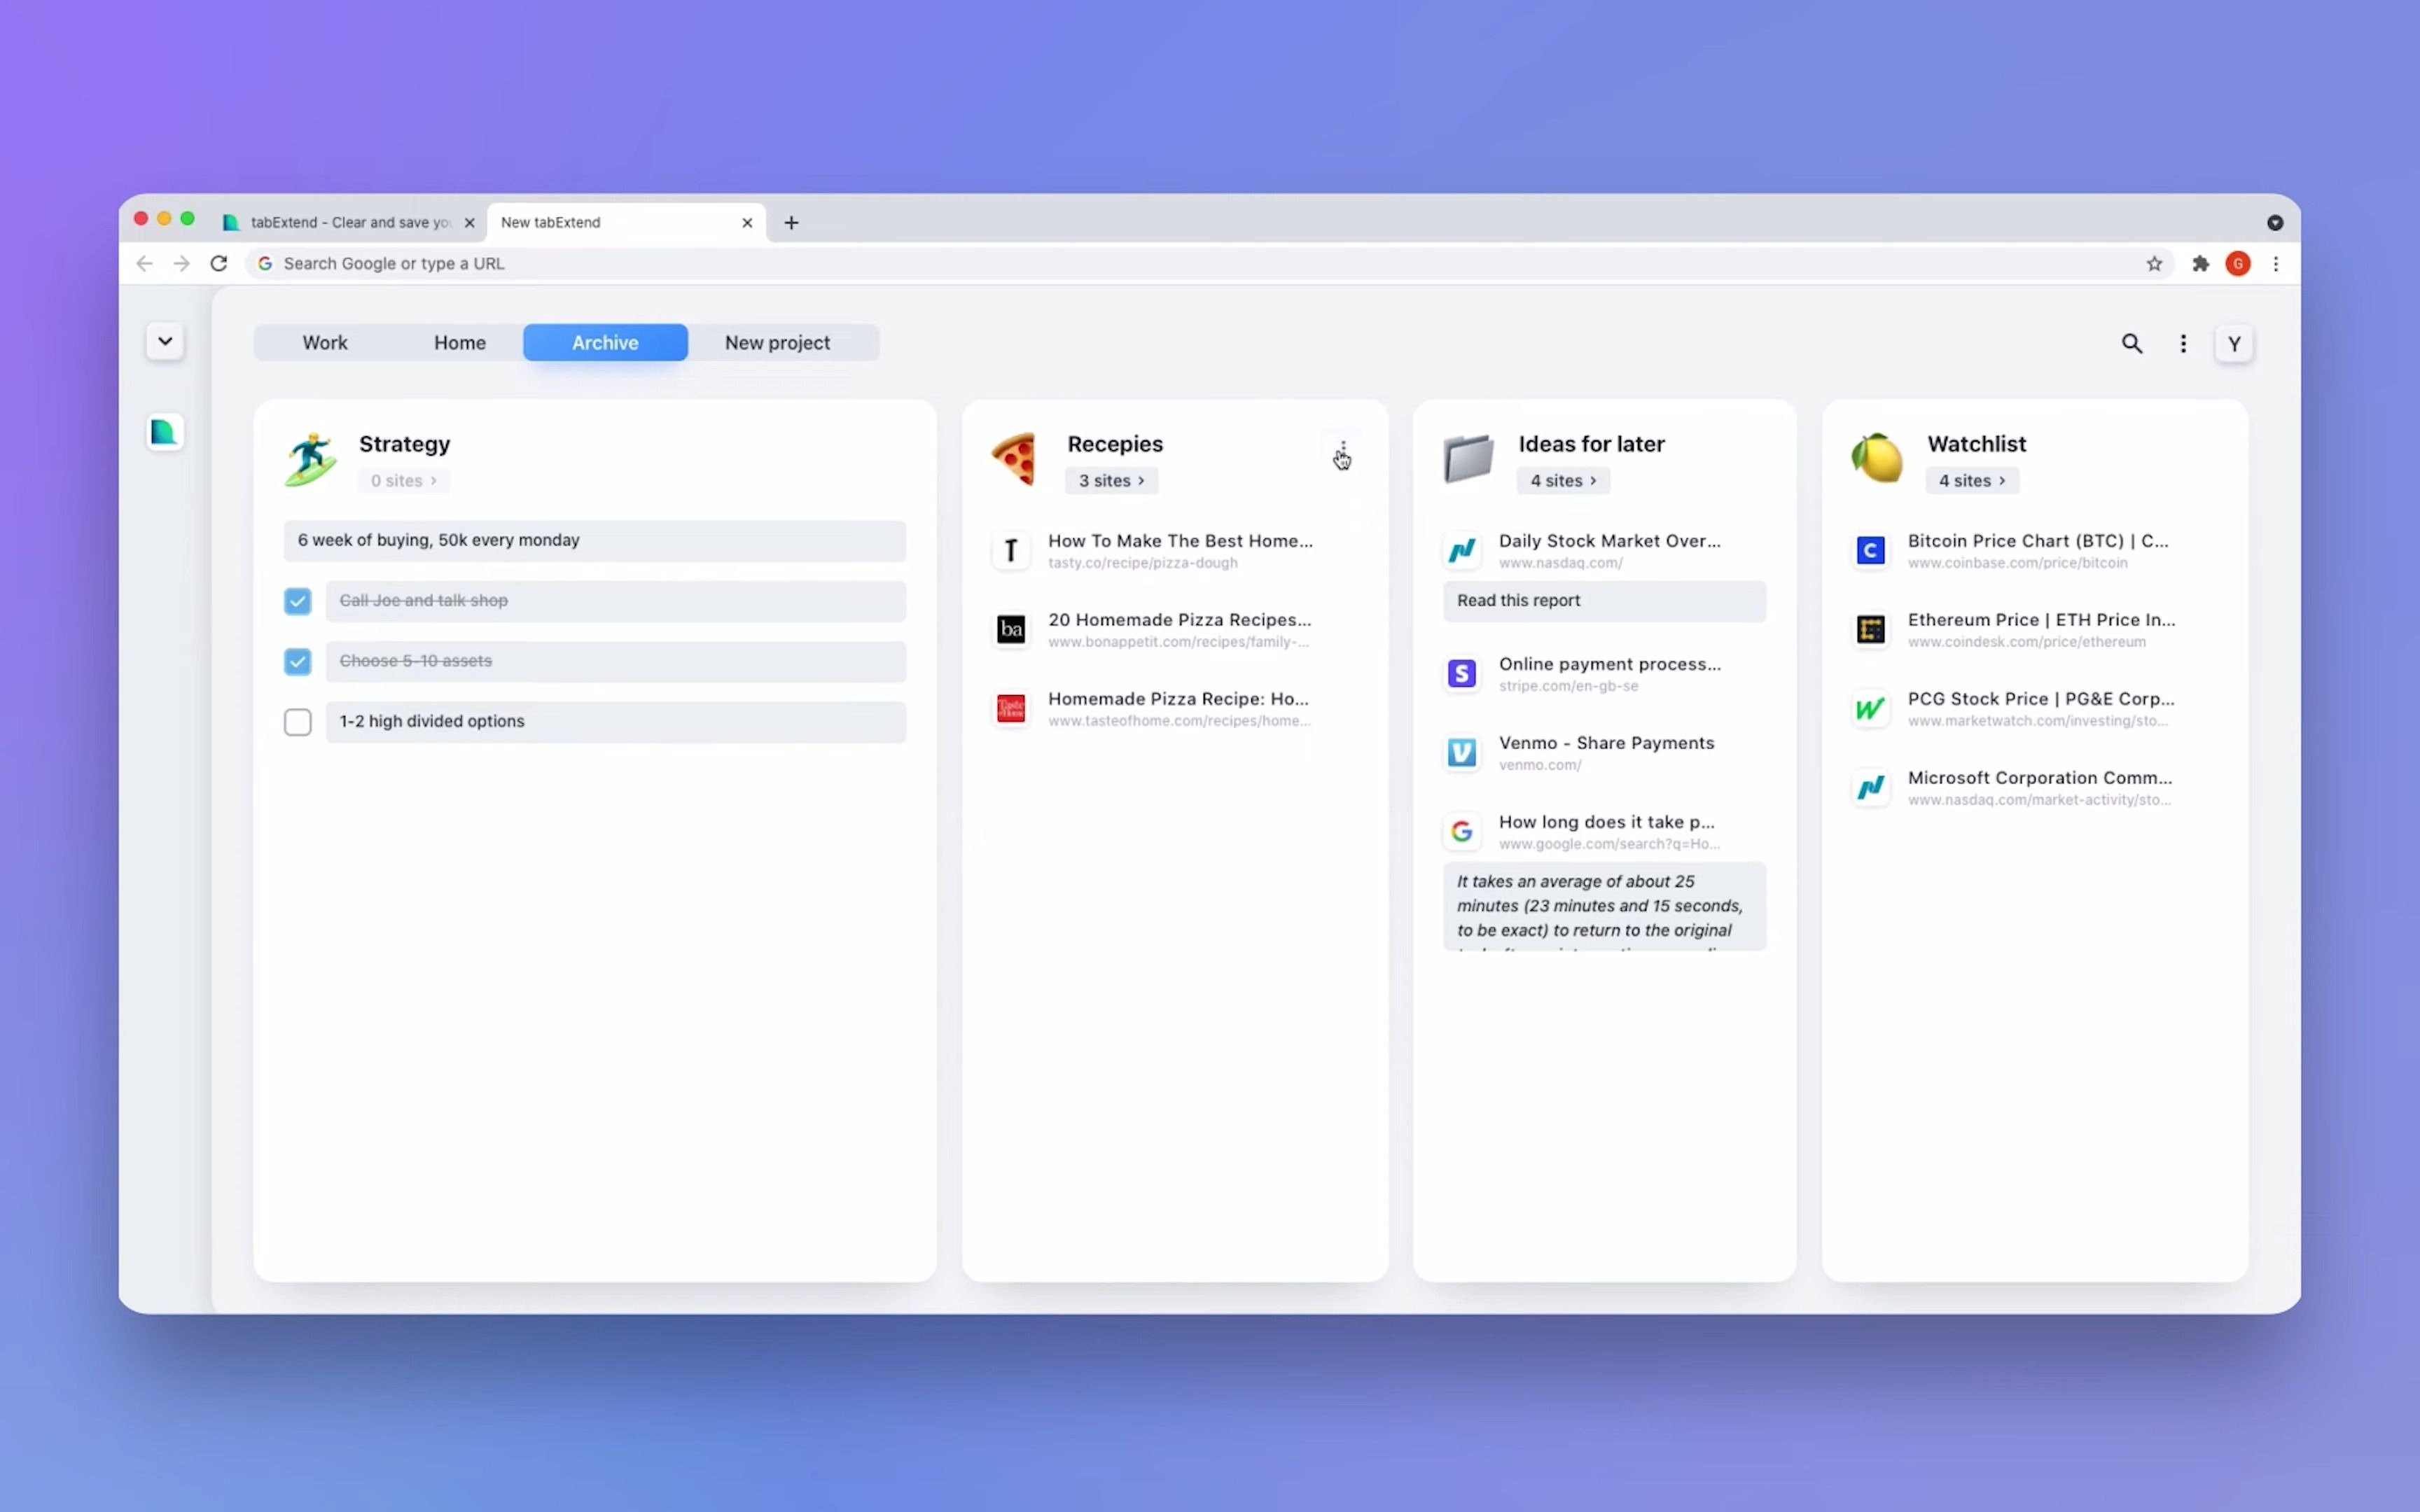Uncheck the 'Call Joe and talk shop' task

click(x=297, y=601)
